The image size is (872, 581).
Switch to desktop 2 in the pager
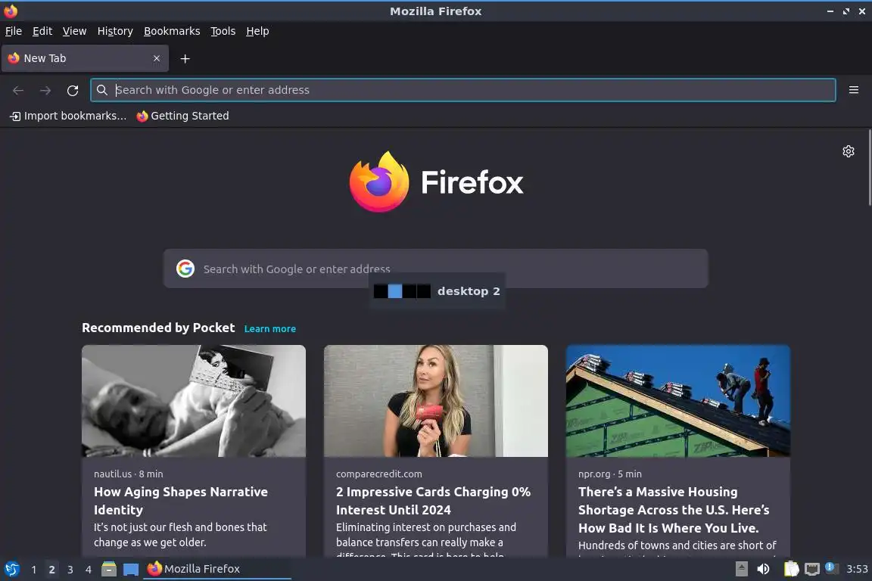[x=51, y=570]
